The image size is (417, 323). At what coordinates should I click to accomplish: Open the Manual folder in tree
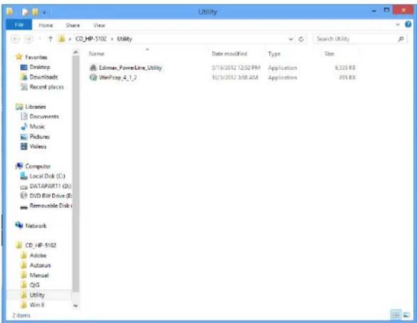(x=39, y=275)
